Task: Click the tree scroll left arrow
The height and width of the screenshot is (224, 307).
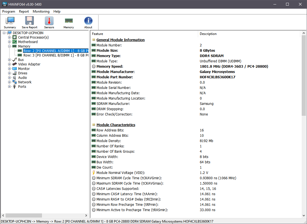Action: (3, 215)
